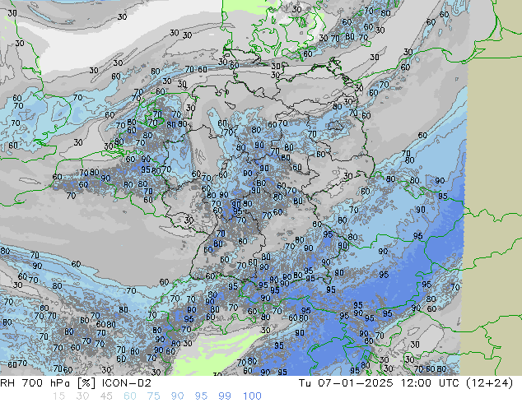Select the legend value 45
This screenshot has width=522, height=403.
coord(106,396)
